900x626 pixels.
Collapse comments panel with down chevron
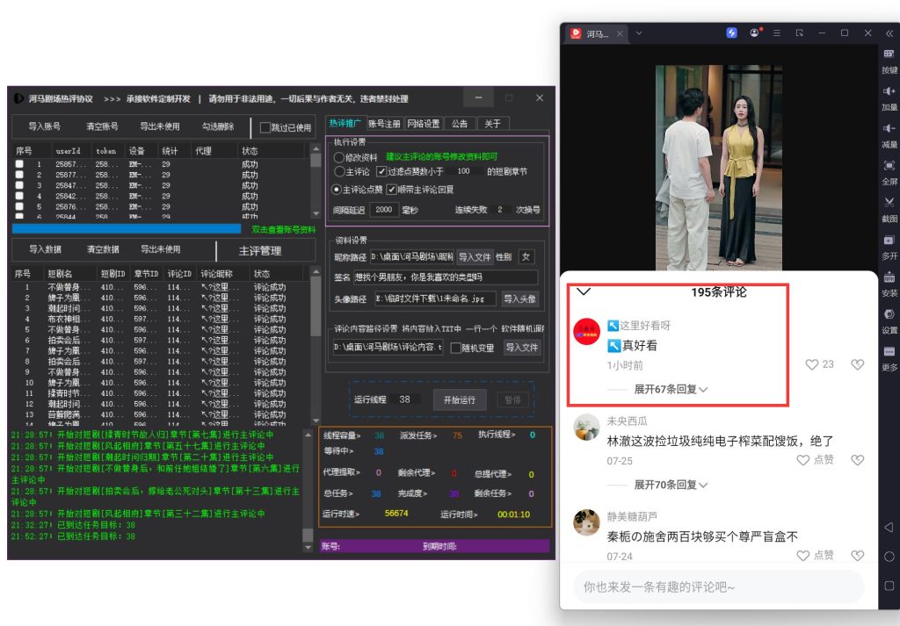tap(583, 291)
